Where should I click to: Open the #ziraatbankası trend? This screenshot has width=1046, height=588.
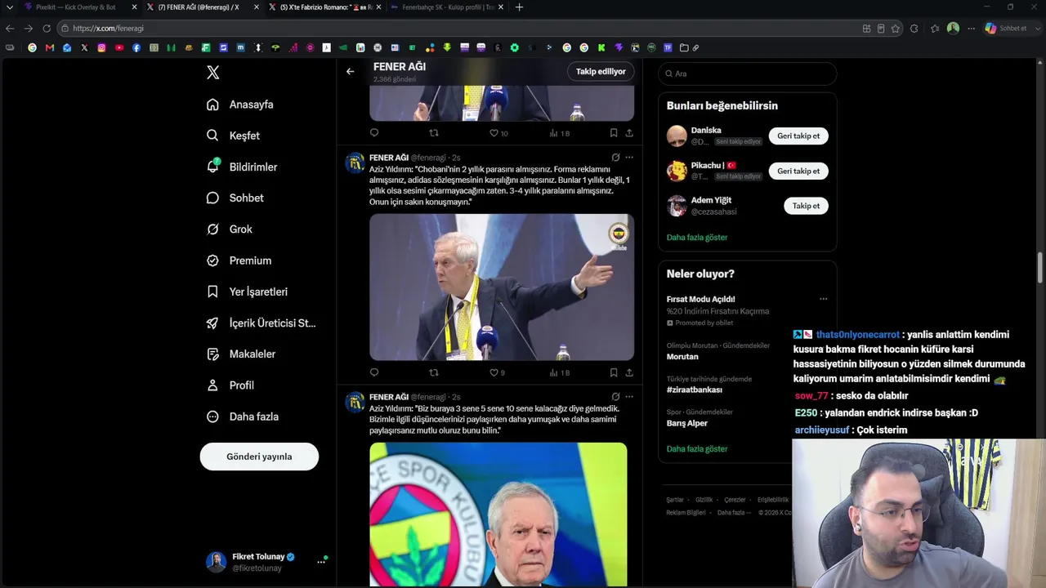(694, 390)
